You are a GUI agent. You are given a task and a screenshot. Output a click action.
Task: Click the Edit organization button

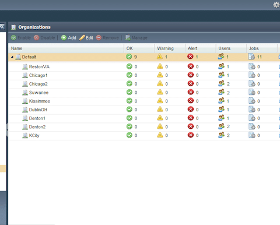[x=86, y=38]
